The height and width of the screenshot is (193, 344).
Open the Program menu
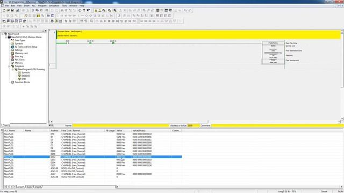pos(42,6)
